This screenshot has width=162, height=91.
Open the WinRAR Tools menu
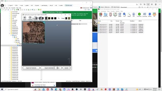coord(108,11)
